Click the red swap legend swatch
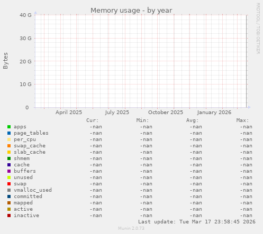 tap(9, 184)
